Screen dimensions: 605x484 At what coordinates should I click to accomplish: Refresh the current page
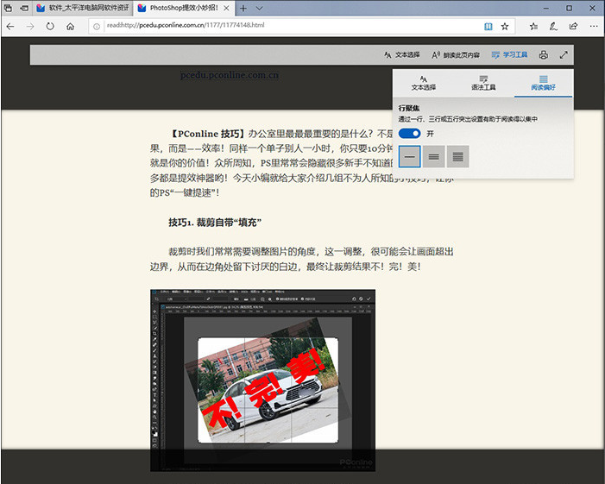(50, 26)
